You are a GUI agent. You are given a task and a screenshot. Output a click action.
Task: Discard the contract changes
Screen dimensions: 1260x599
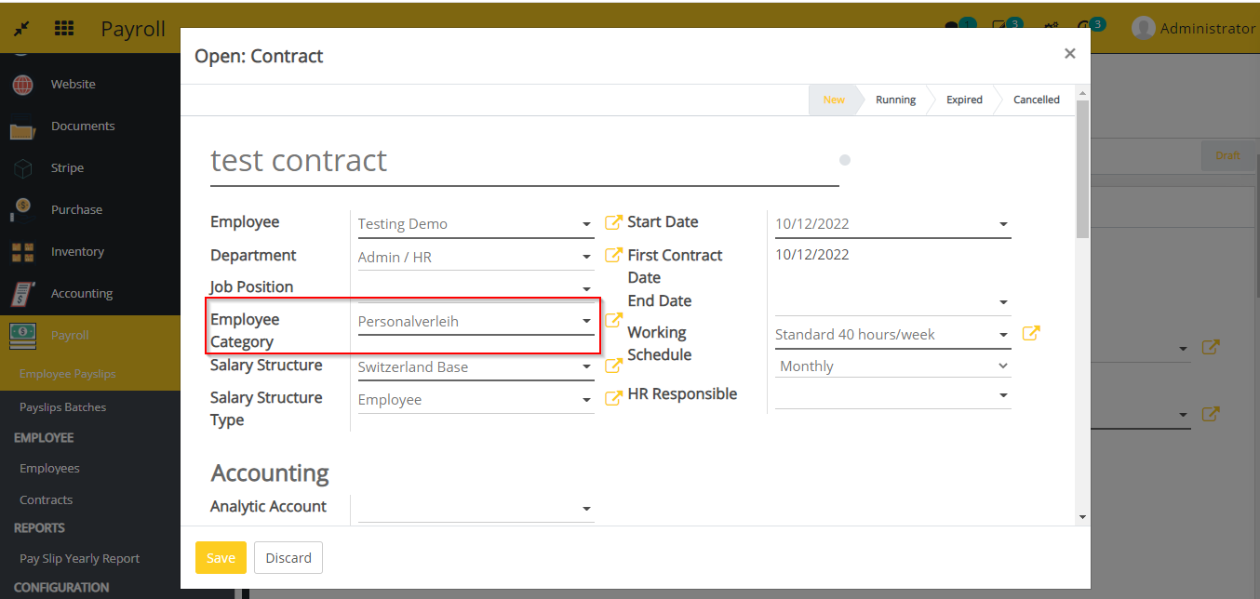[288, 558]
